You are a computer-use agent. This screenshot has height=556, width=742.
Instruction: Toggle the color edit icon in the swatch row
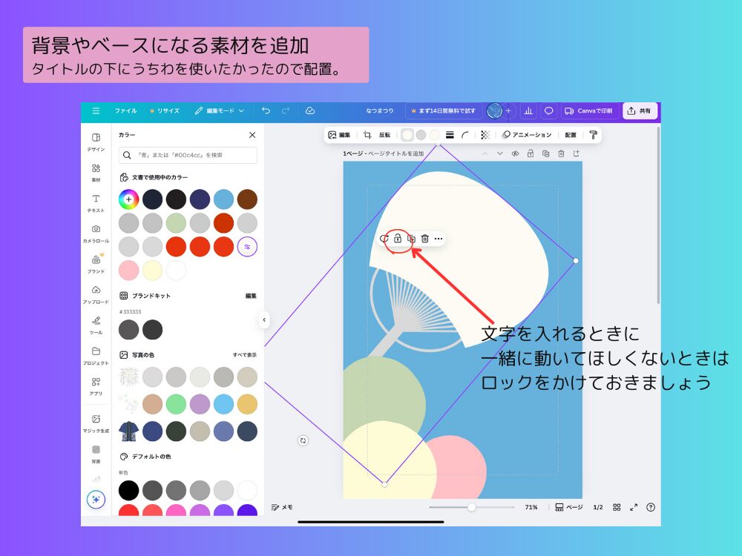tap(247, 247)
